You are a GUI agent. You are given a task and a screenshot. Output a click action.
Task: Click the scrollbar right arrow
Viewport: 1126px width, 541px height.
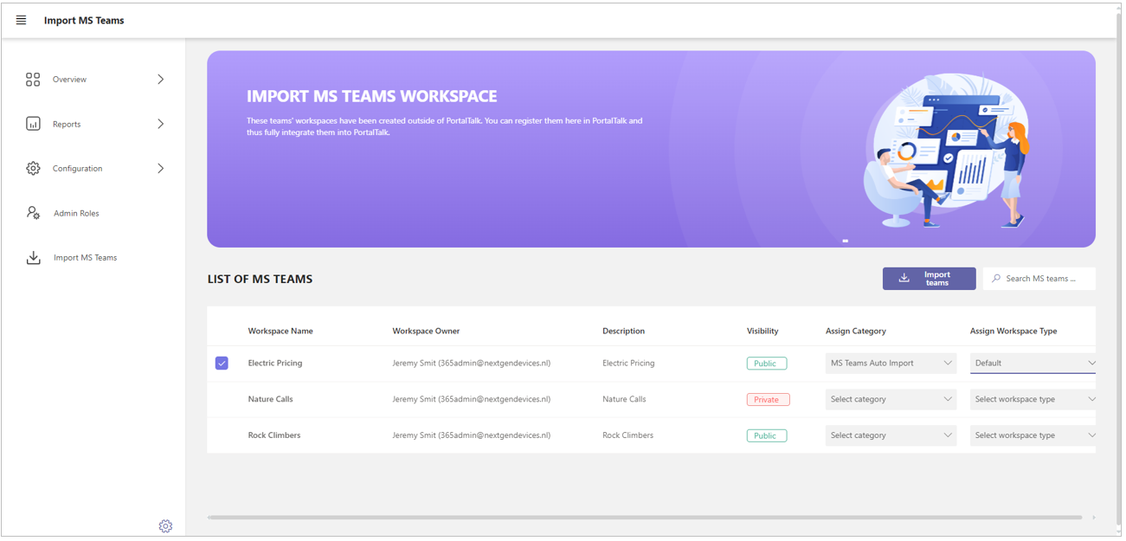point(1093,518)
